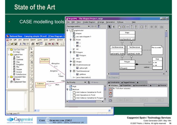Click ArgoUML diagram horizontal scrollbar thumb
The width and height of the screenshot is (177, 125).
115,74
